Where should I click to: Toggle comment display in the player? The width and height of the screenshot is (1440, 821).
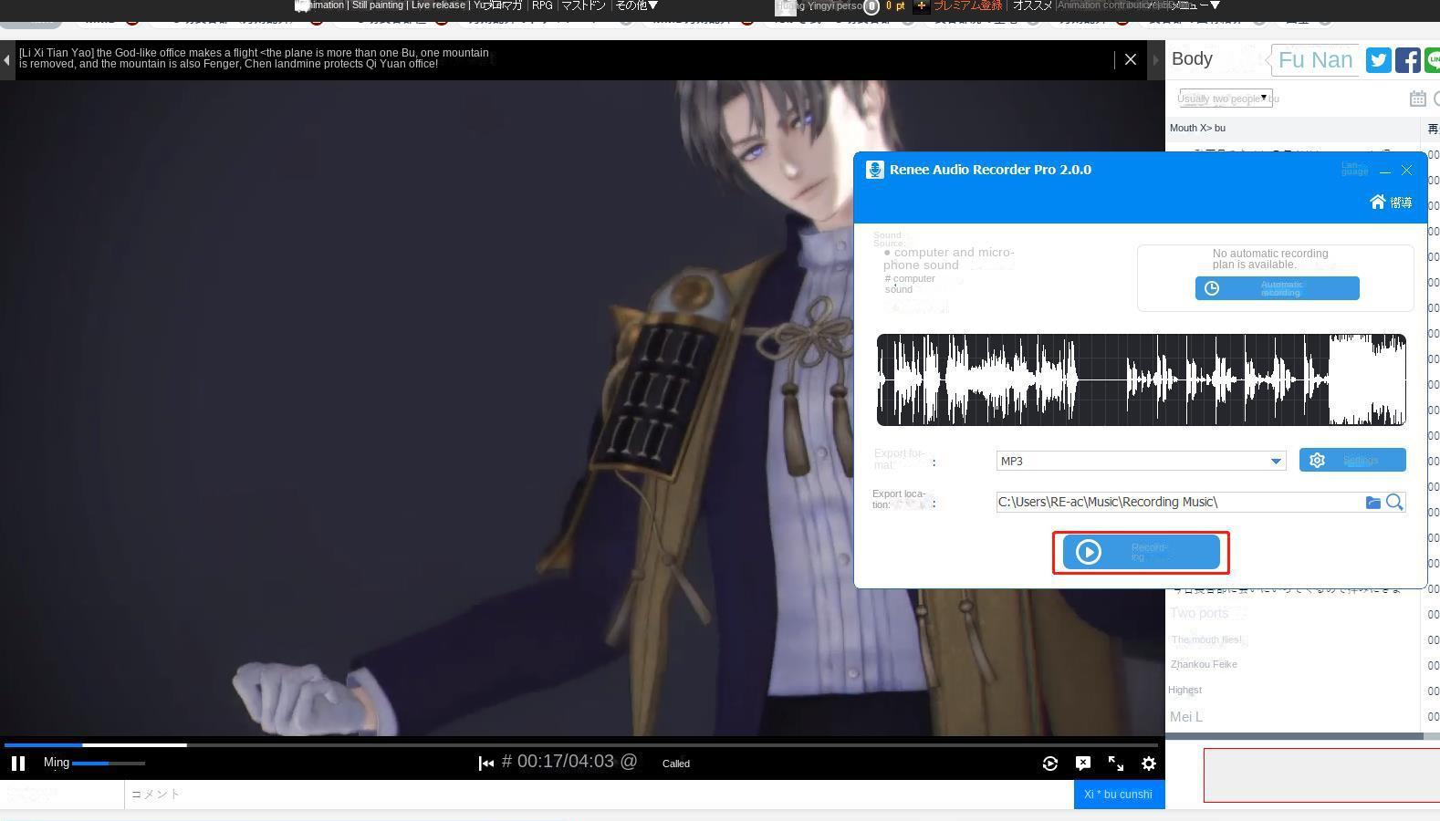pyautogui.click(x=1083, y=764)
